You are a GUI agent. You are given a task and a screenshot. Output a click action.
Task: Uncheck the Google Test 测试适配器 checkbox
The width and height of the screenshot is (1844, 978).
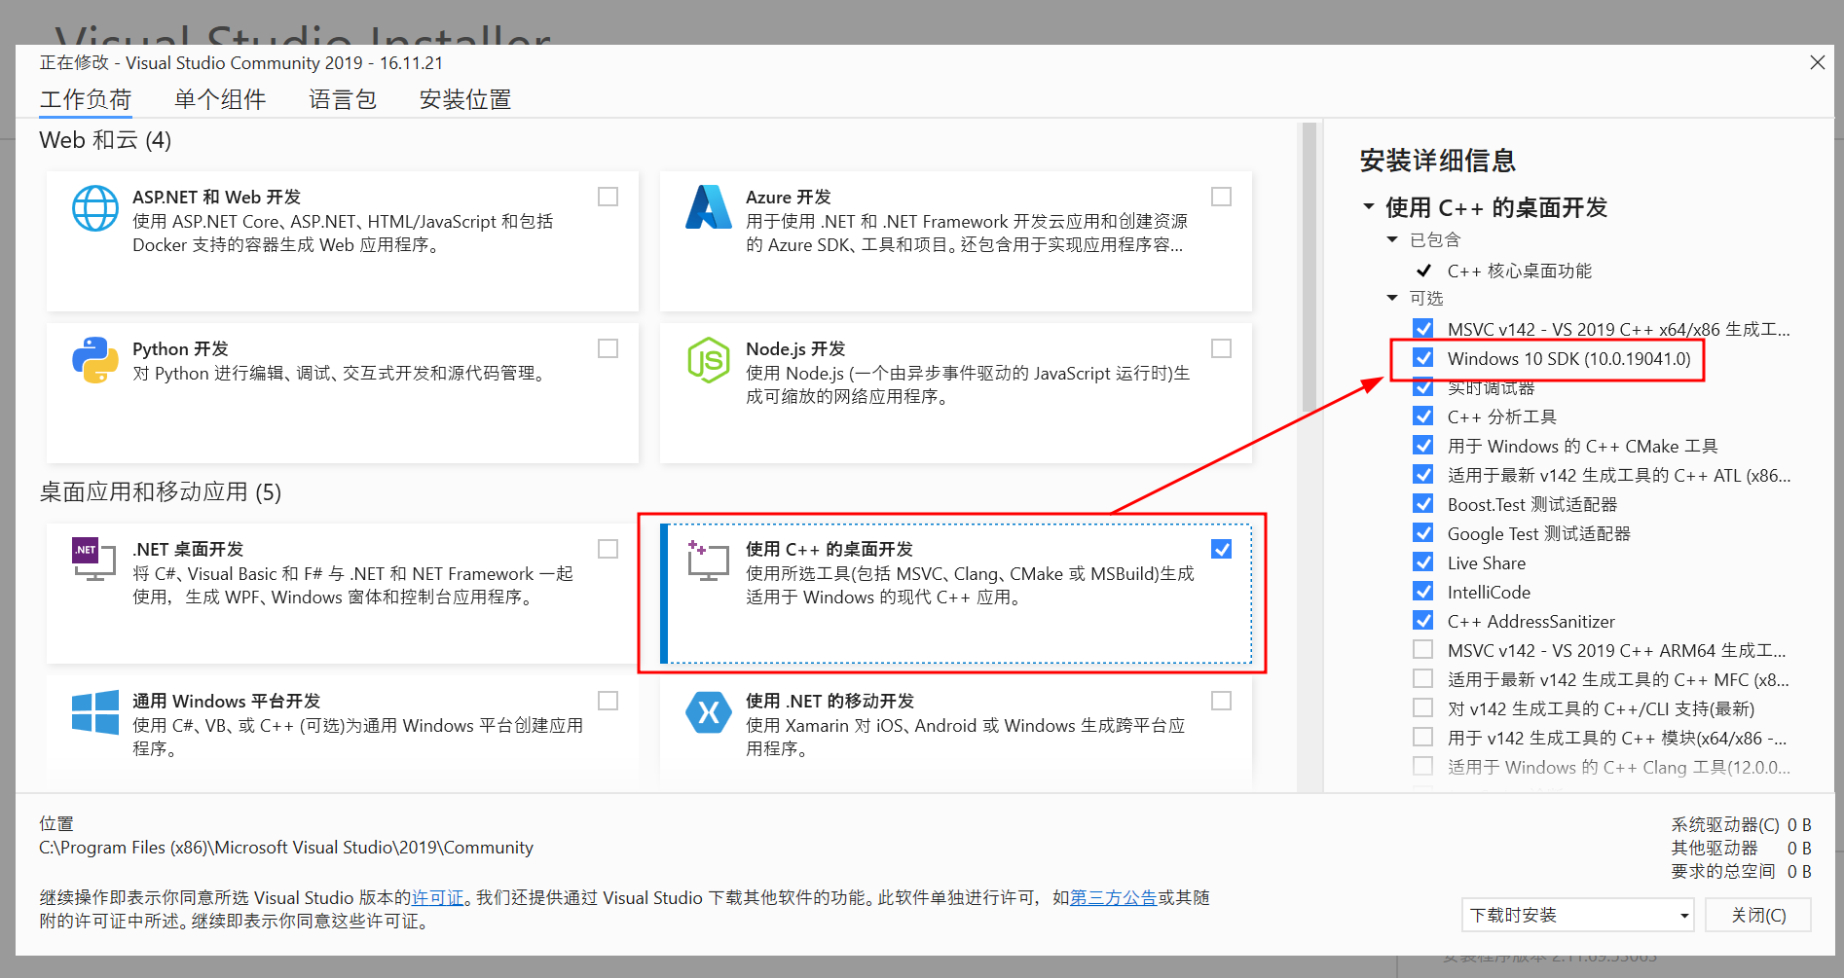coord(1423,533)
